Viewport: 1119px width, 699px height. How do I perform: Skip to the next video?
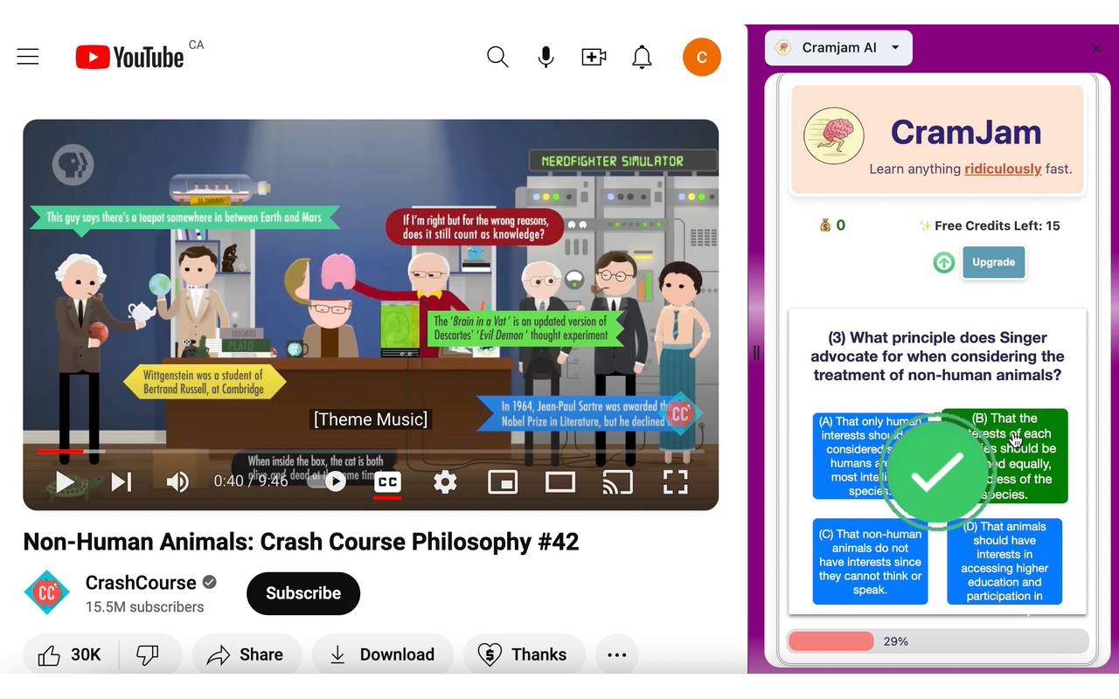[122, 481]
